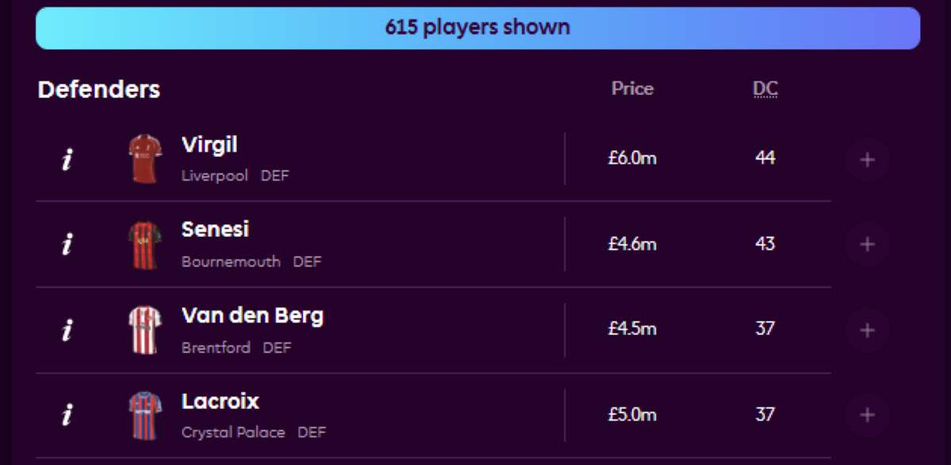Screen dimensions: 951x465
Task: Select the Van den Berg name
Action: coord(252,315)
